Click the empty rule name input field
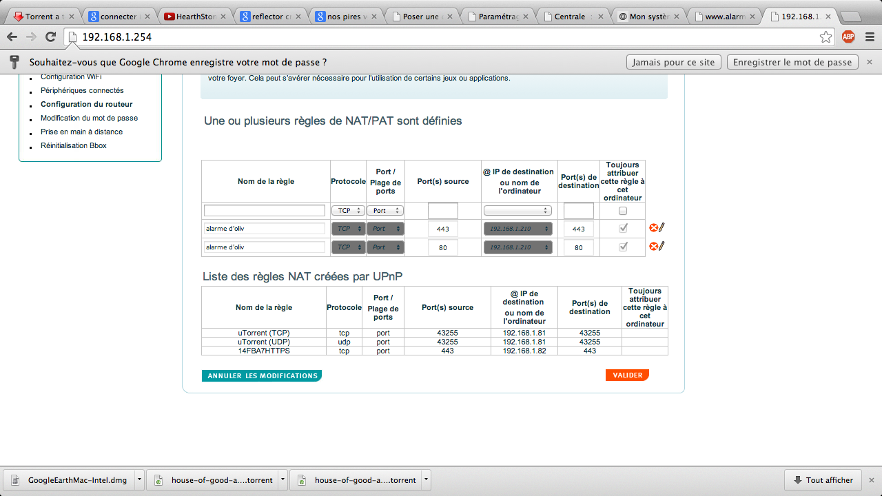The width and height of the screenshot is (882, 496). pos(265,211)
